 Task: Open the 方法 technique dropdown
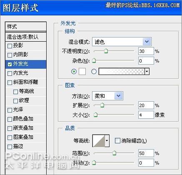[x=107, y=96]
